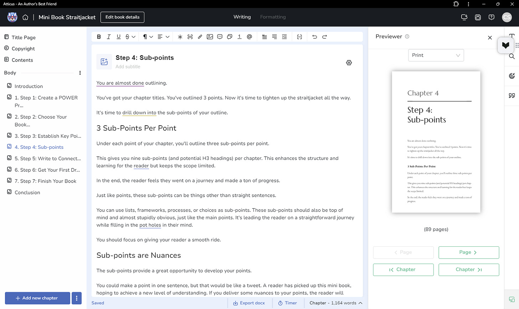Click the Atticus dog logo

pyautogui.click(x=12, y=17)
